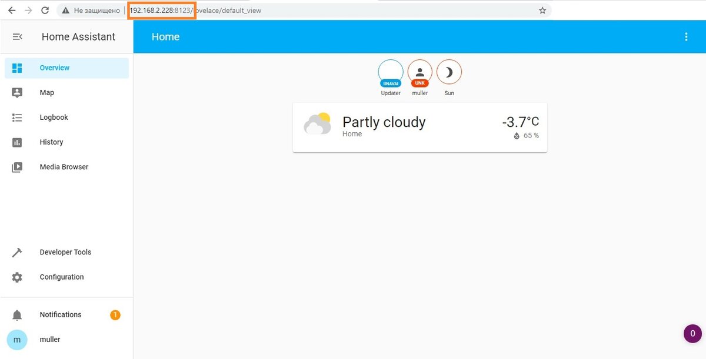Click the not secure warning icon
The image size is (706, 359).
pos(66,11)
